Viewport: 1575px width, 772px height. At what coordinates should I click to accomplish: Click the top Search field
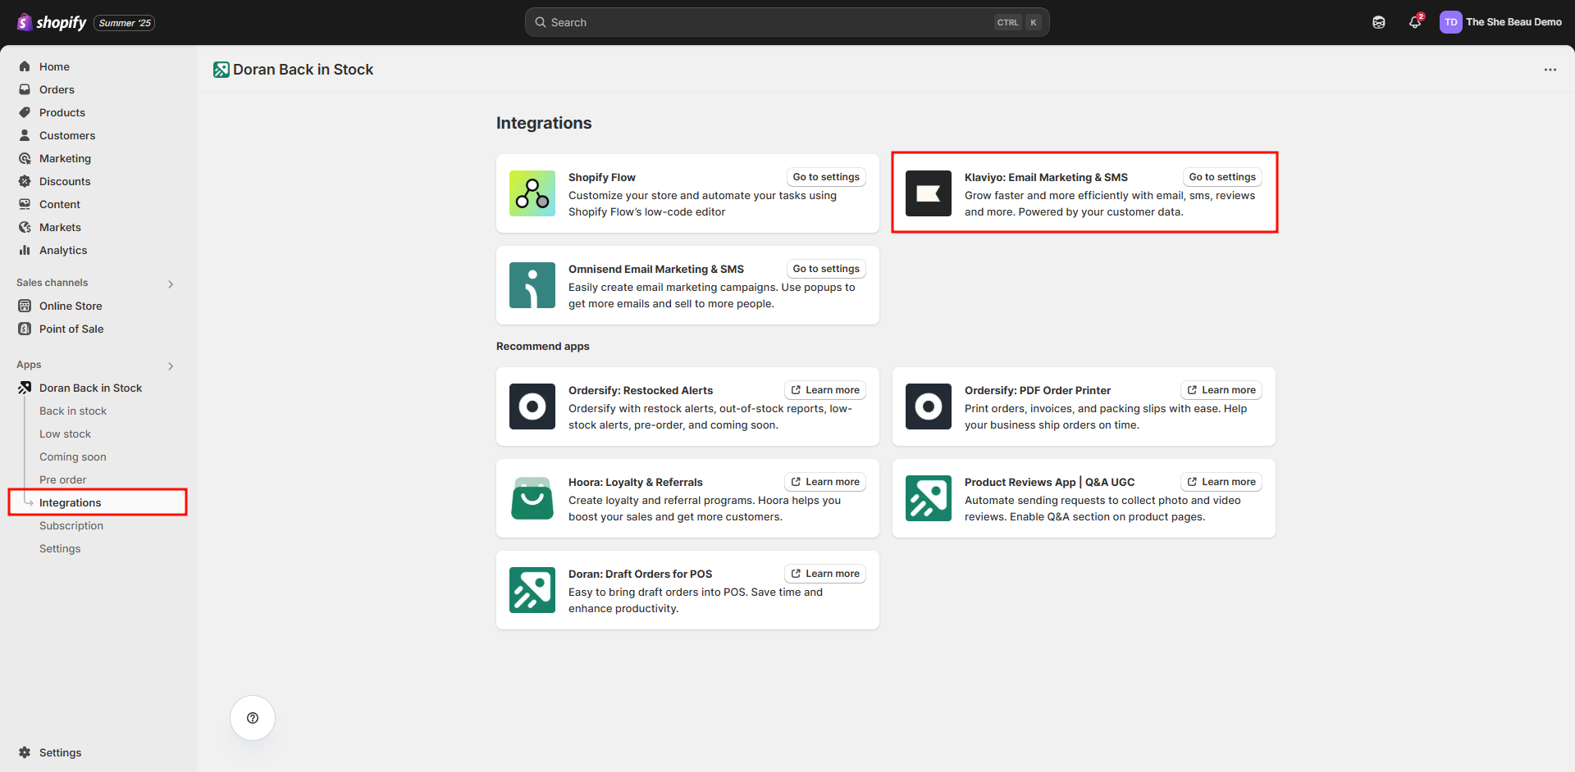click(787, 22)
